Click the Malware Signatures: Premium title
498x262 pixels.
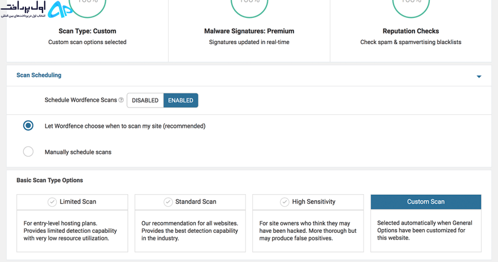click(249, 31)
